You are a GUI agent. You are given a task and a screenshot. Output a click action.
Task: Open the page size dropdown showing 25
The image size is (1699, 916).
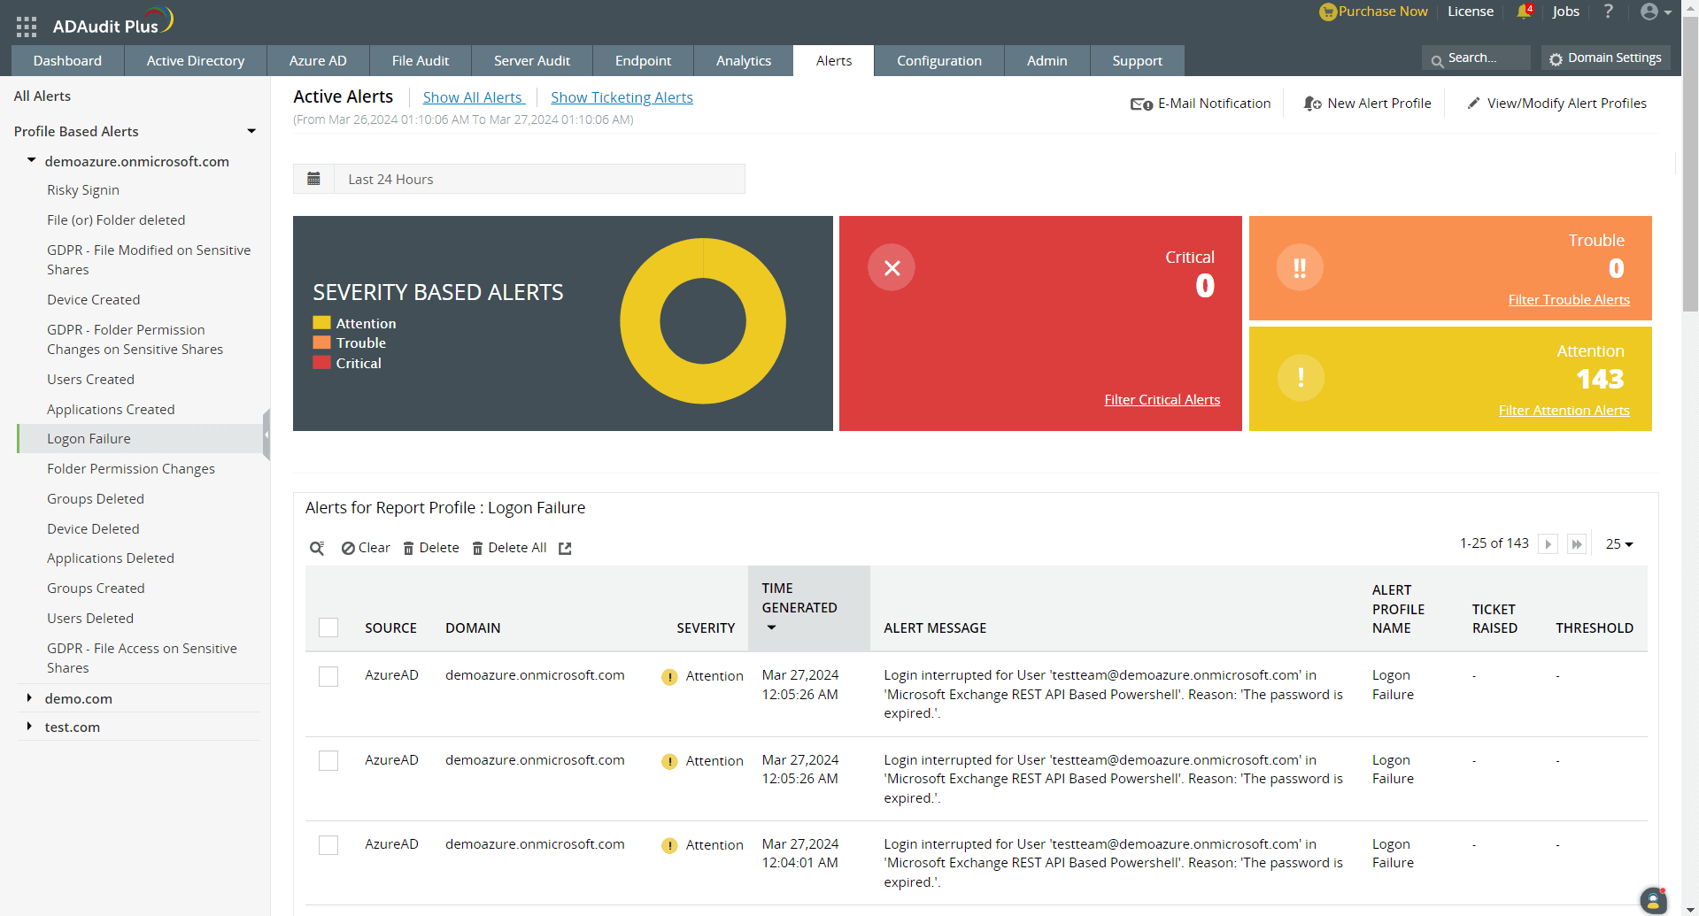point(1619,543)
